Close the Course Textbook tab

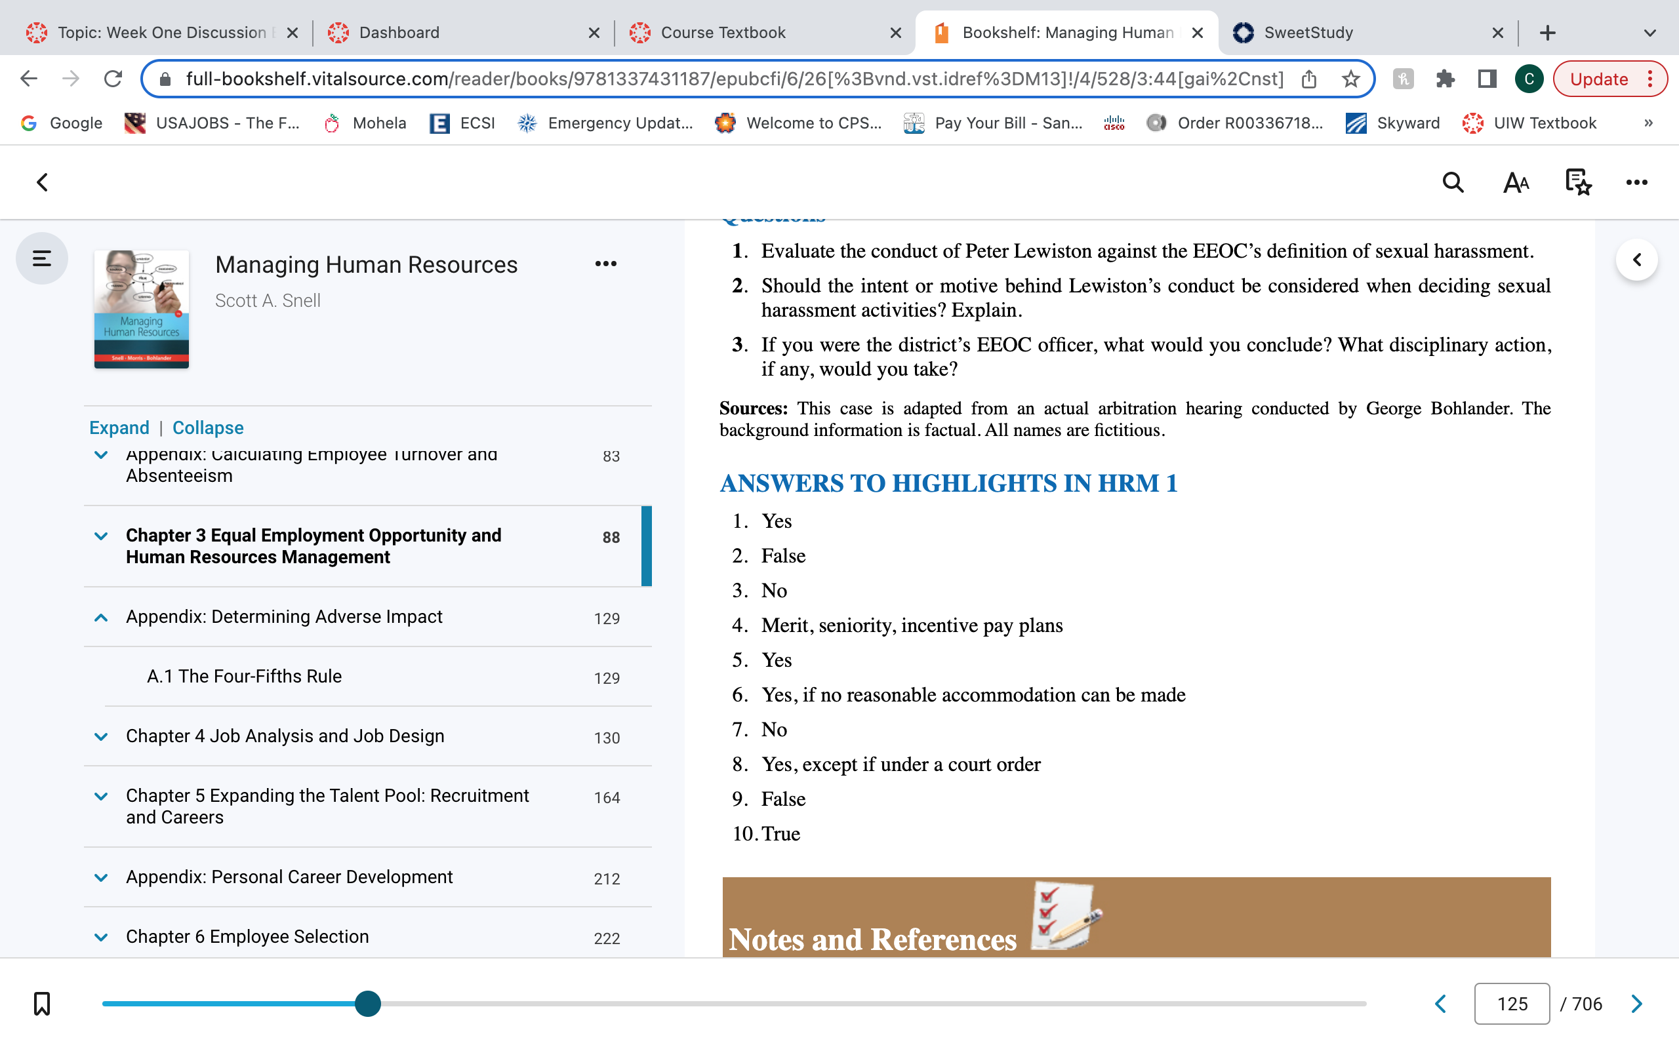896,33
